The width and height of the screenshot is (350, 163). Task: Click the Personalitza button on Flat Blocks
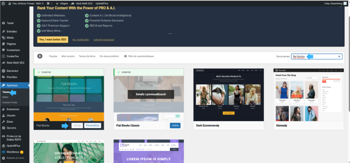[x=93, y=125]
